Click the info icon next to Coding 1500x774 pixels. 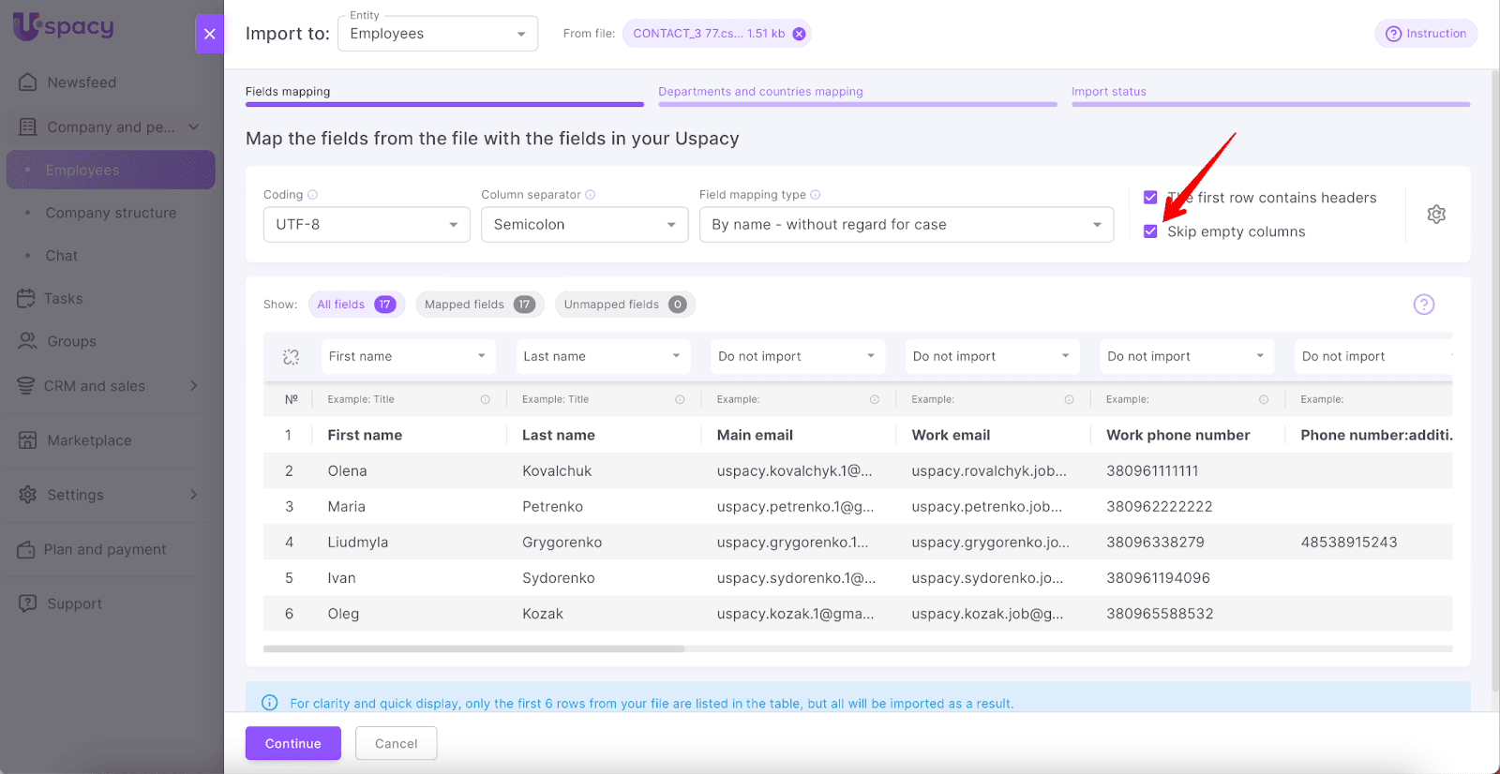click(313, 195)
